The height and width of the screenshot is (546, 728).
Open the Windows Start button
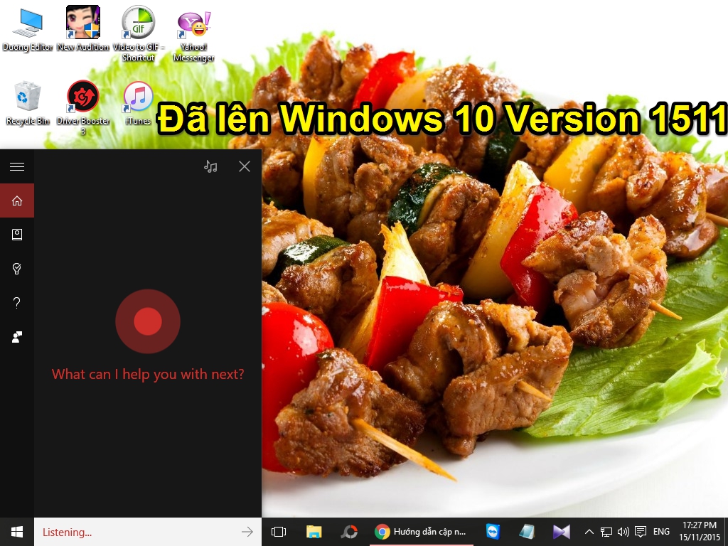coord(17,532)
